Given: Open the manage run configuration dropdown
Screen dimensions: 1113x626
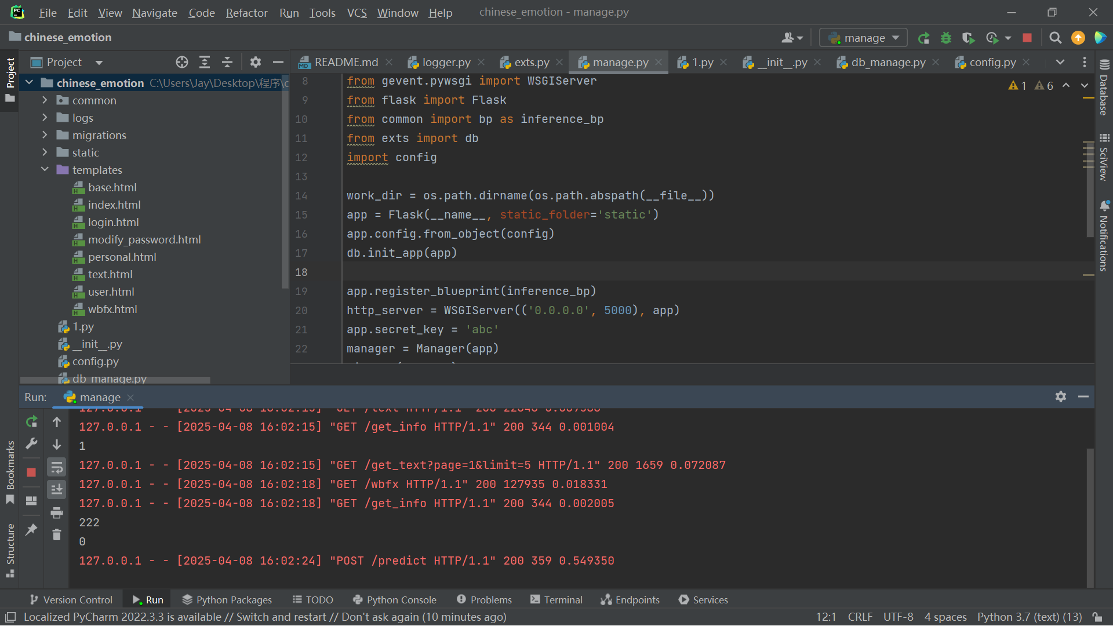Looking at the screenshot, I should point(863,38).
